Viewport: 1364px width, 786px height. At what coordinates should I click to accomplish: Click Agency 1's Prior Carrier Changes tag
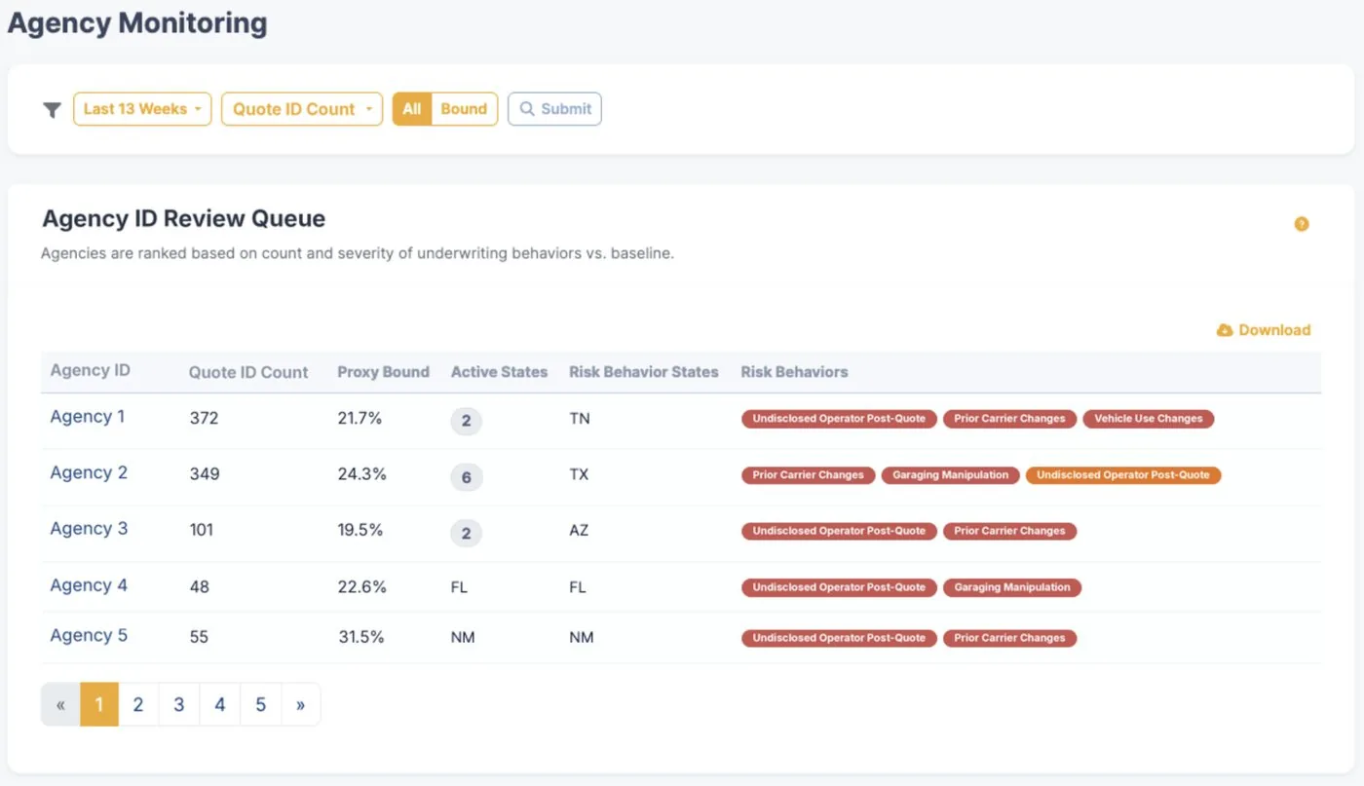(x=1009, y=419)
